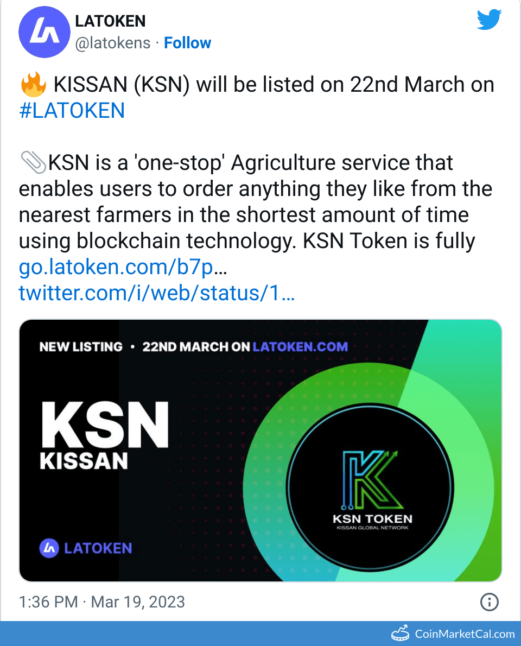Image resolution: width=521 pixels, height=646 pixels.
Task: Click the Twitter bird icon
Action: point(488,20)
